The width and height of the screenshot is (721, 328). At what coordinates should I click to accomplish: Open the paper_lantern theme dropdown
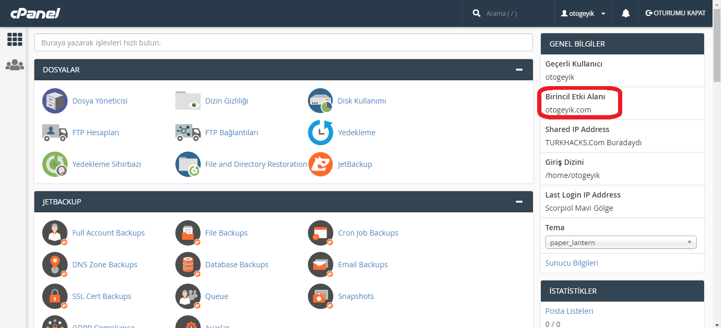tap(621, 242)
